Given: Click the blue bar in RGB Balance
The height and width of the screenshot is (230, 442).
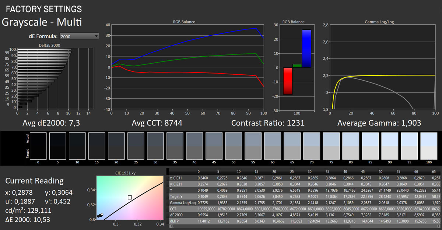Looking at the screenshot, I should [x=307, y=48].
